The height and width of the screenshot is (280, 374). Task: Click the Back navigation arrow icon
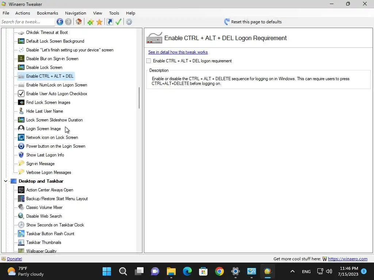click(60, 22)
